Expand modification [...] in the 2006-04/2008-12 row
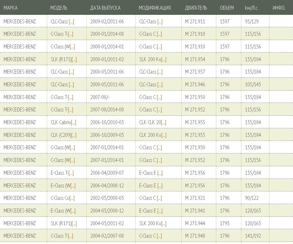Screen dimensions: 293x244 point(160,186)
